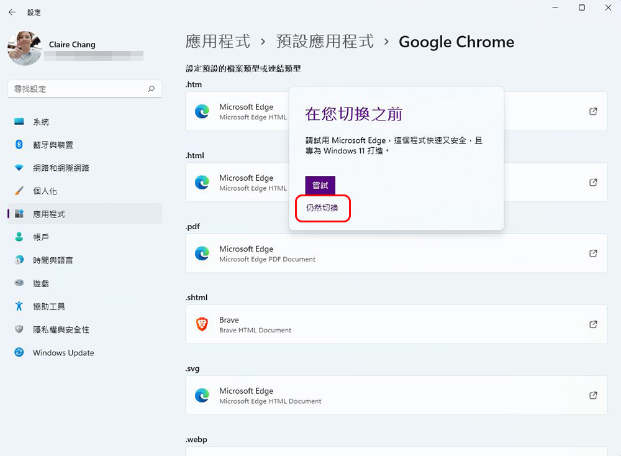
Task: Click Claire Chang profile picture
Action: coord(25,48)
